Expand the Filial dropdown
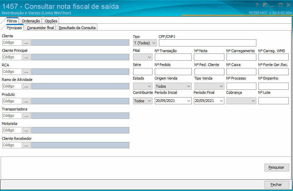This screenshot has width=293, height=191. pos(143,57)
